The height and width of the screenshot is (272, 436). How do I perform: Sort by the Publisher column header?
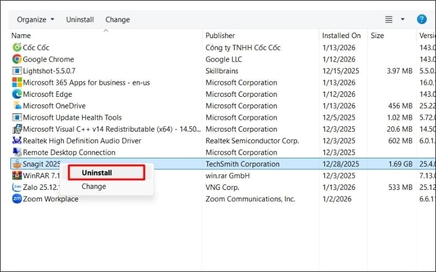click(220, 35)
